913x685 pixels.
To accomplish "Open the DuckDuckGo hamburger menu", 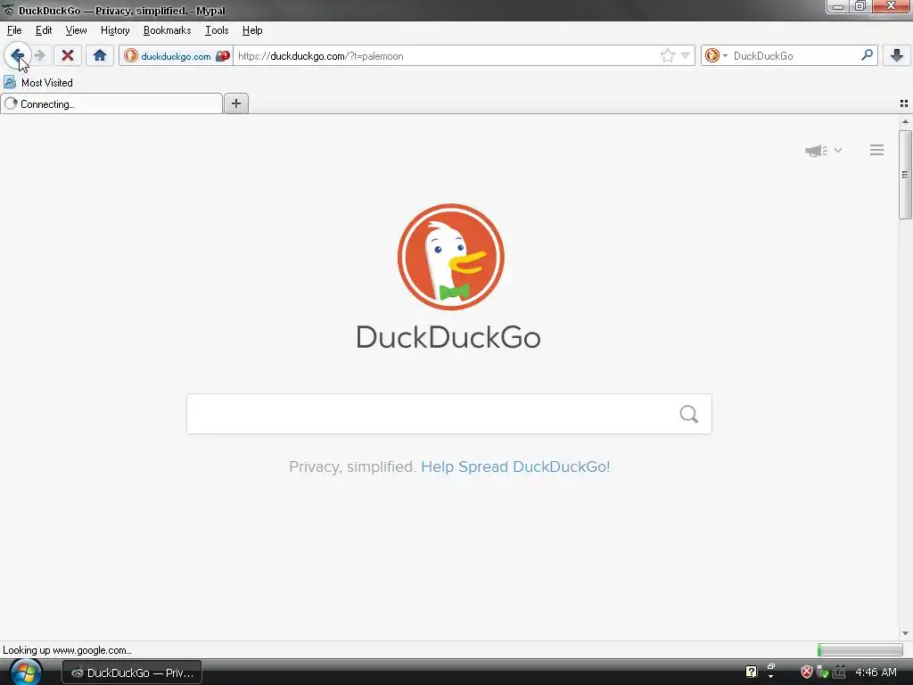I will 877,150.
